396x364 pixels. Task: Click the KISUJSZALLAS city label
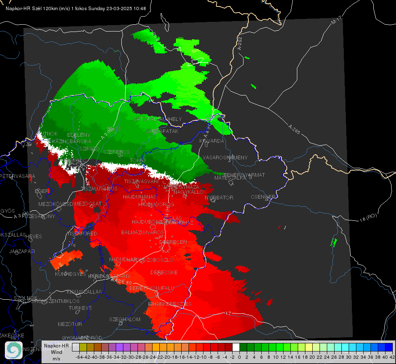[x=85, y=292]
